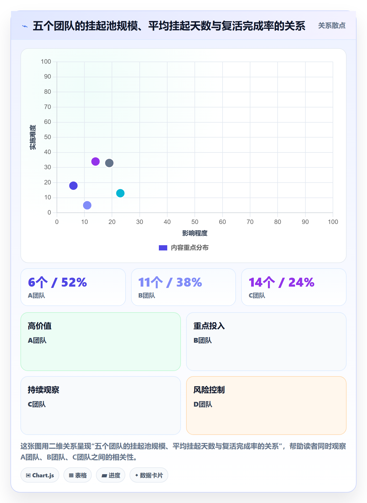
Task: Open the B团队 11个 / 38% stat card
Action: 183,287
